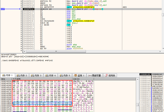Viewport: 164px width, 112px height.
Task: Select the call wibucm32.640BFBF0 instruction
Action: (x=81, y=7)
